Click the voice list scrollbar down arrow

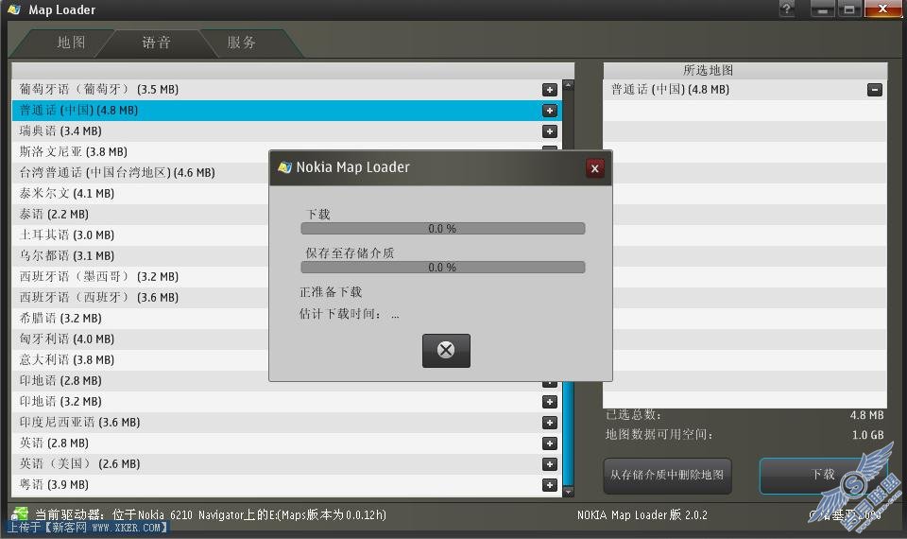click(x=568, y=492)
